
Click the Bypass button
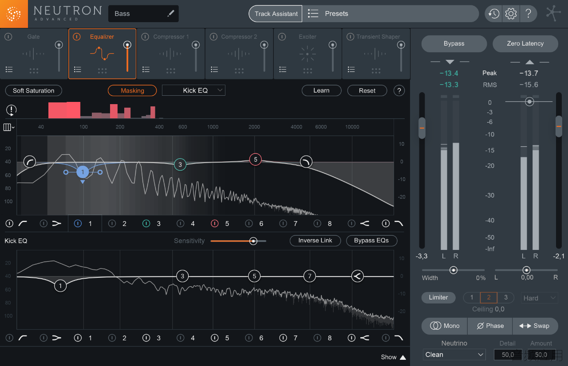click(454, 43)
